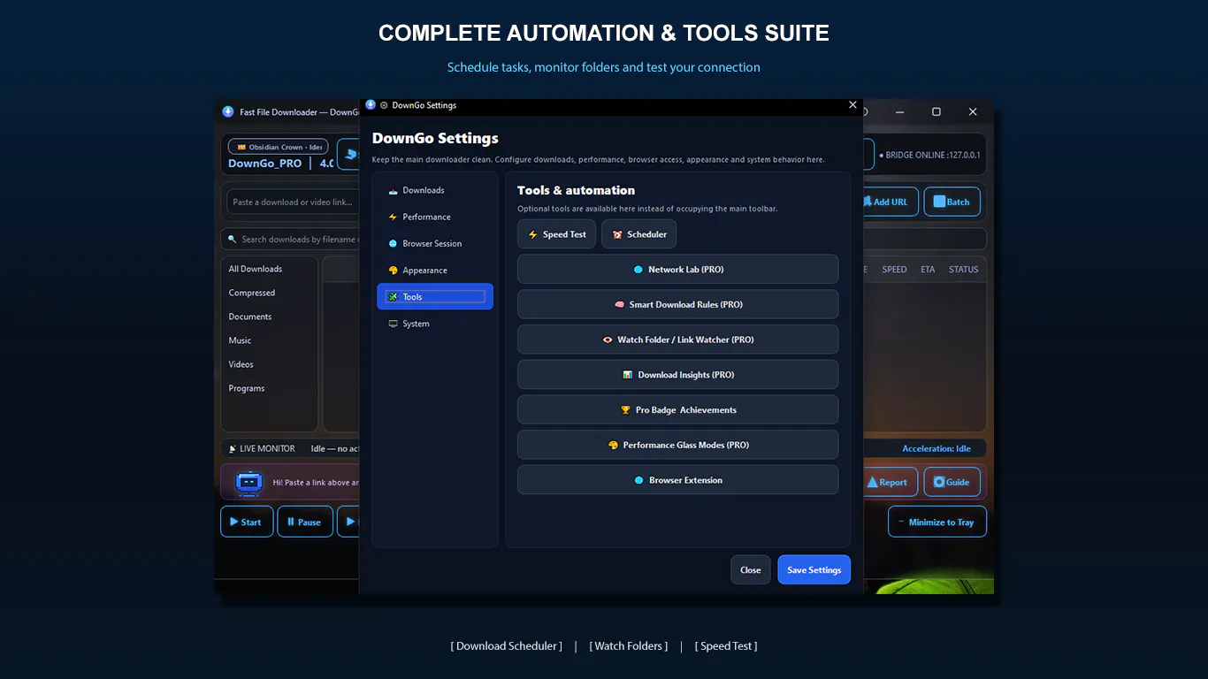Open Pro Badge Achievements

pos(677,410)
